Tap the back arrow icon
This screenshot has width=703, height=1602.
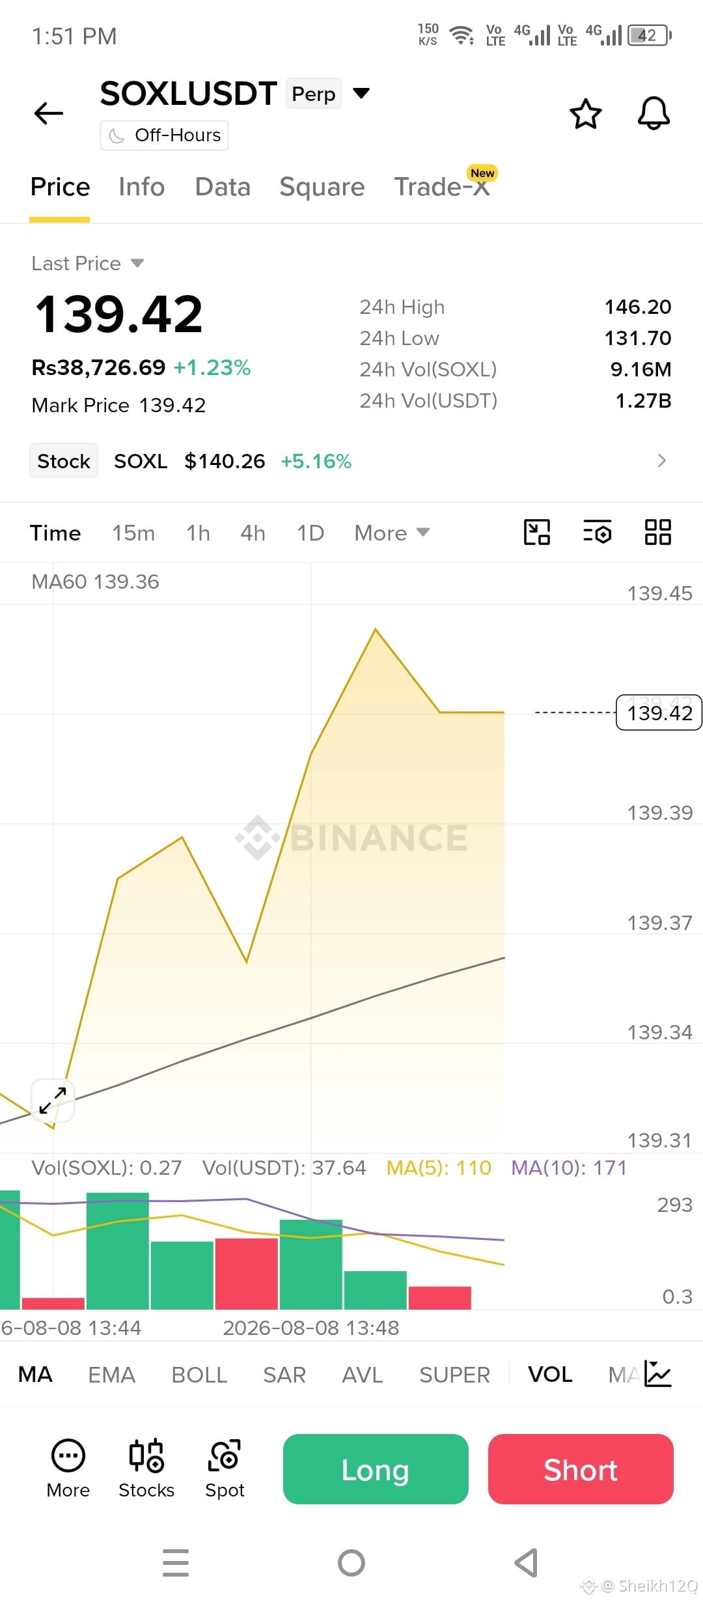tap(49, 113)
